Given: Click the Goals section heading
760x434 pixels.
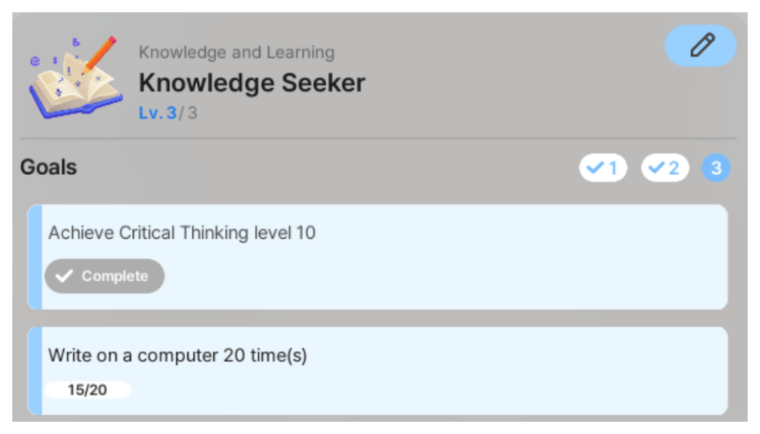Looking at the screenshot, I should pyautogui.click(x=48, y=167).
